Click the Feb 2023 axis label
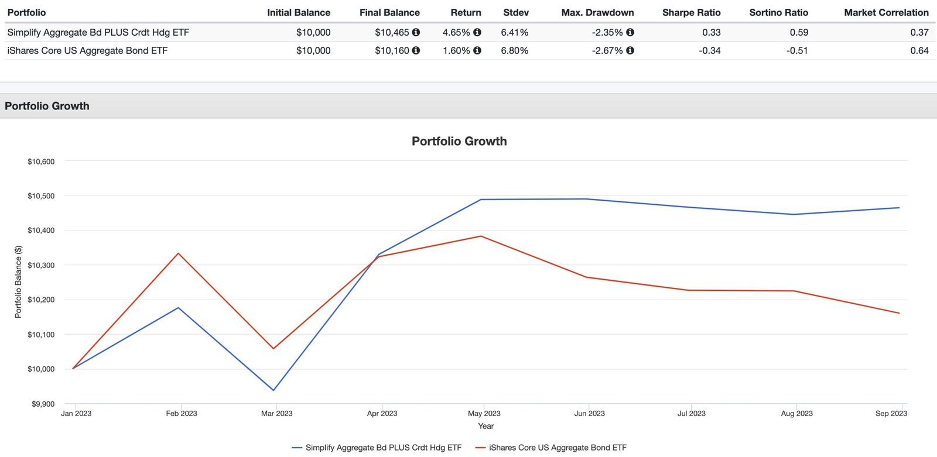 pos(182,413)
